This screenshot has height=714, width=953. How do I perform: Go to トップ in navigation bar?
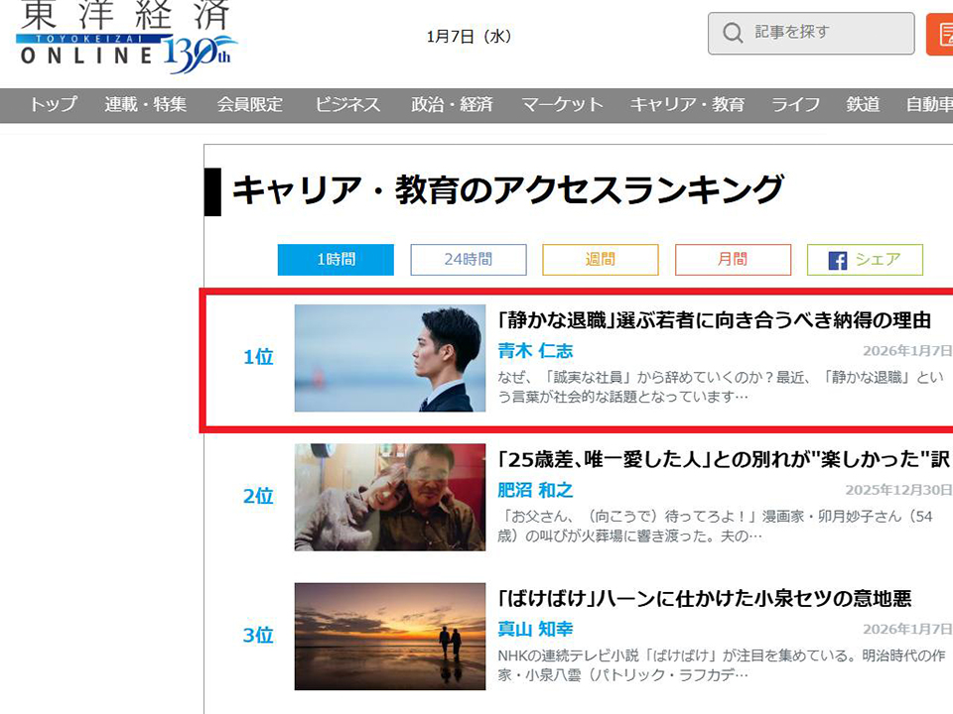[54, 105]
